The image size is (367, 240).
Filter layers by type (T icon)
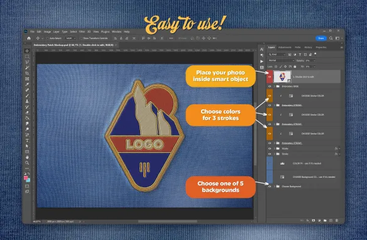pyautogui.click(x=300, y=55)
